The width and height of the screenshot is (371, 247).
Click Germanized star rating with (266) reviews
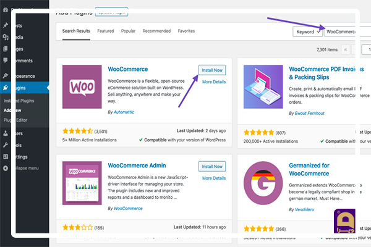tap(265, 229)
